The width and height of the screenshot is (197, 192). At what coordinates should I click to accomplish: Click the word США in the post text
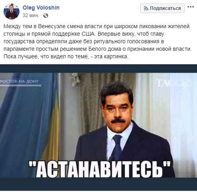88,34
